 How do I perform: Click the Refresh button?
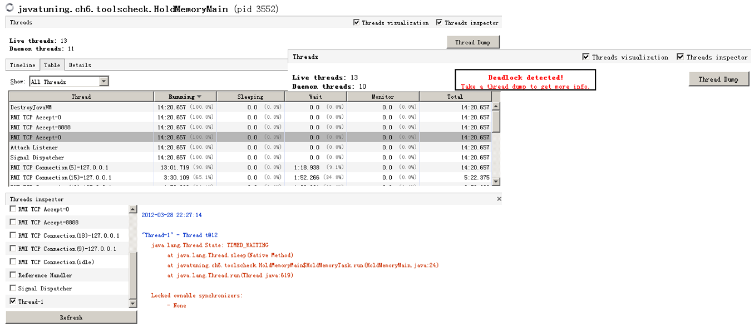click(71, 318)
